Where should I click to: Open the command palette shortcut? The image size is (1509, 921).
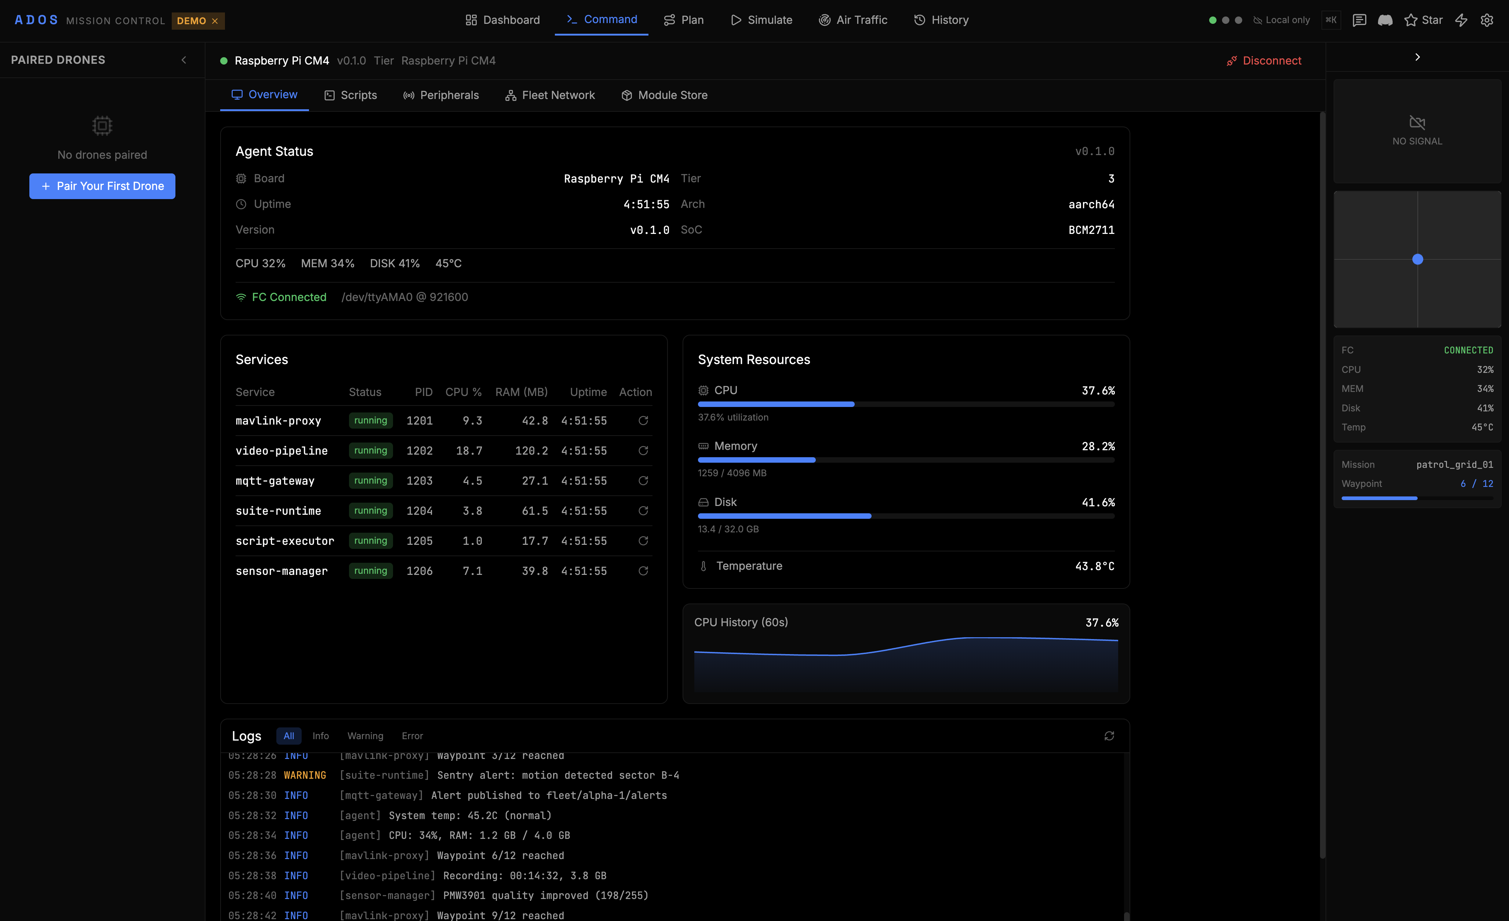coord(1331,20)
